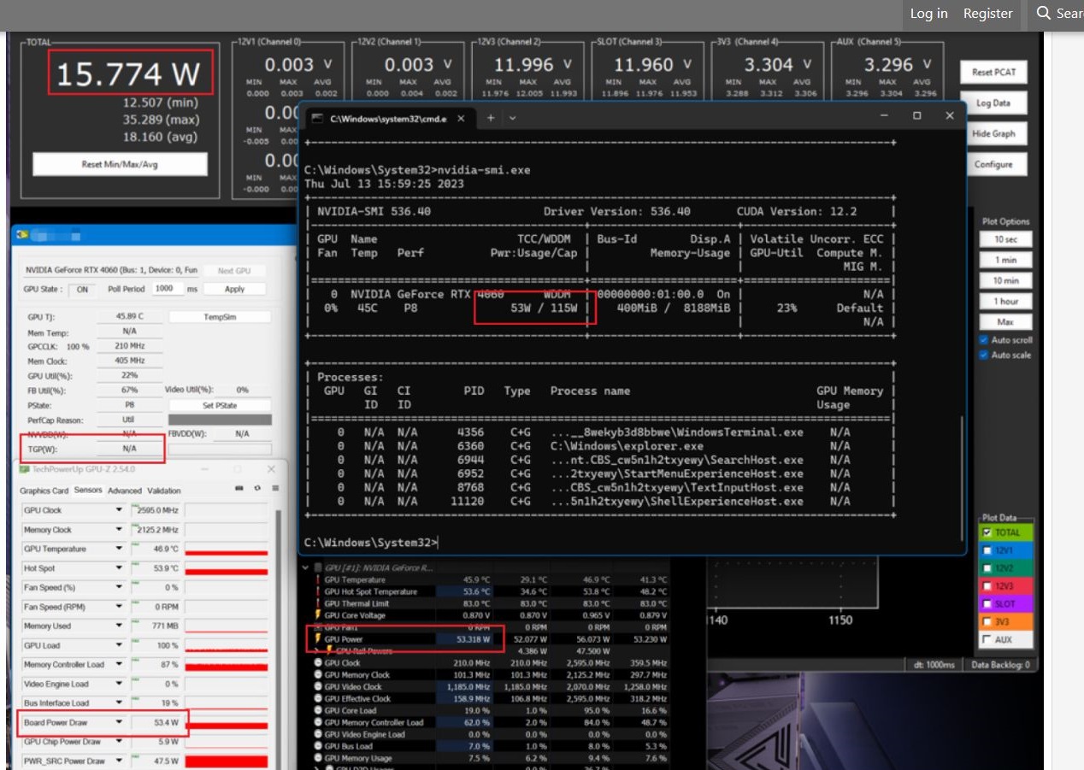Click Register link in forum header

(987, 13)
